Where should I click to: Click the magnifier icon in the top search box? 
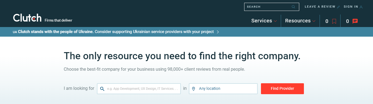(x=293, y=7)
